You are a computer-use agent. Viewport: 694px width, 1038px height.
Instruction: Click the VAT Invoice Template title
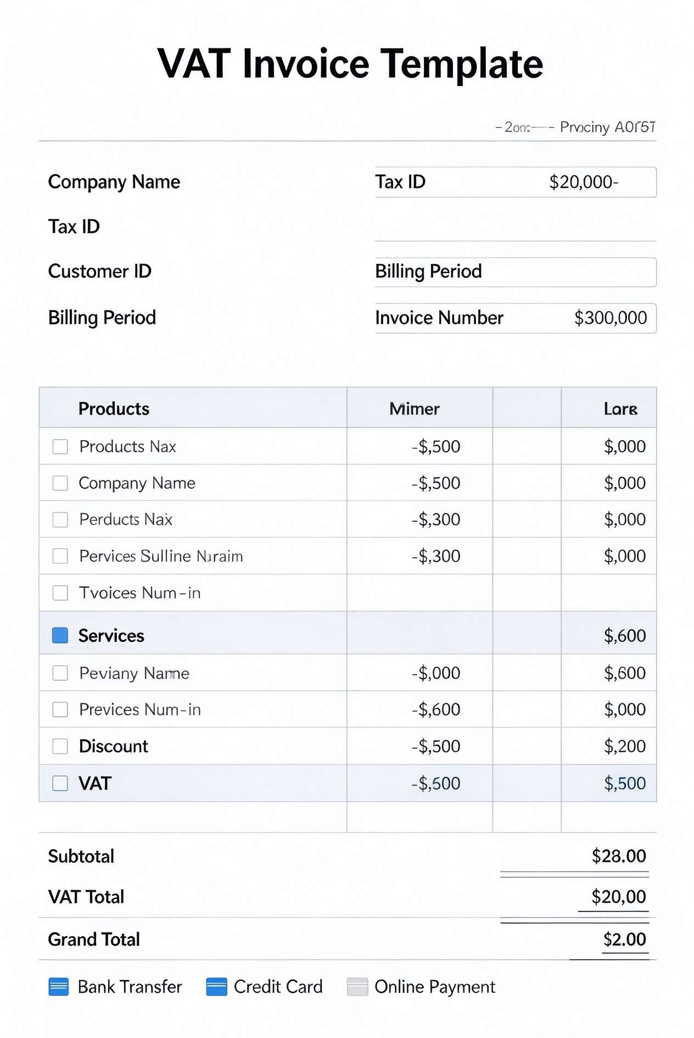350,64
